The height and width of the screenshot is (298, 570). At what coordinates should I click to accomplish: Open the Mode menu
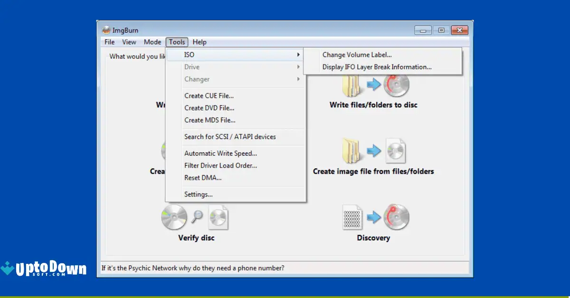tap(152, 42)
